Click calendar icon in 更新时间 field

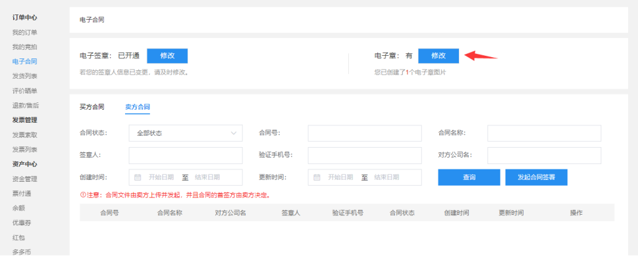pos(317,177)
